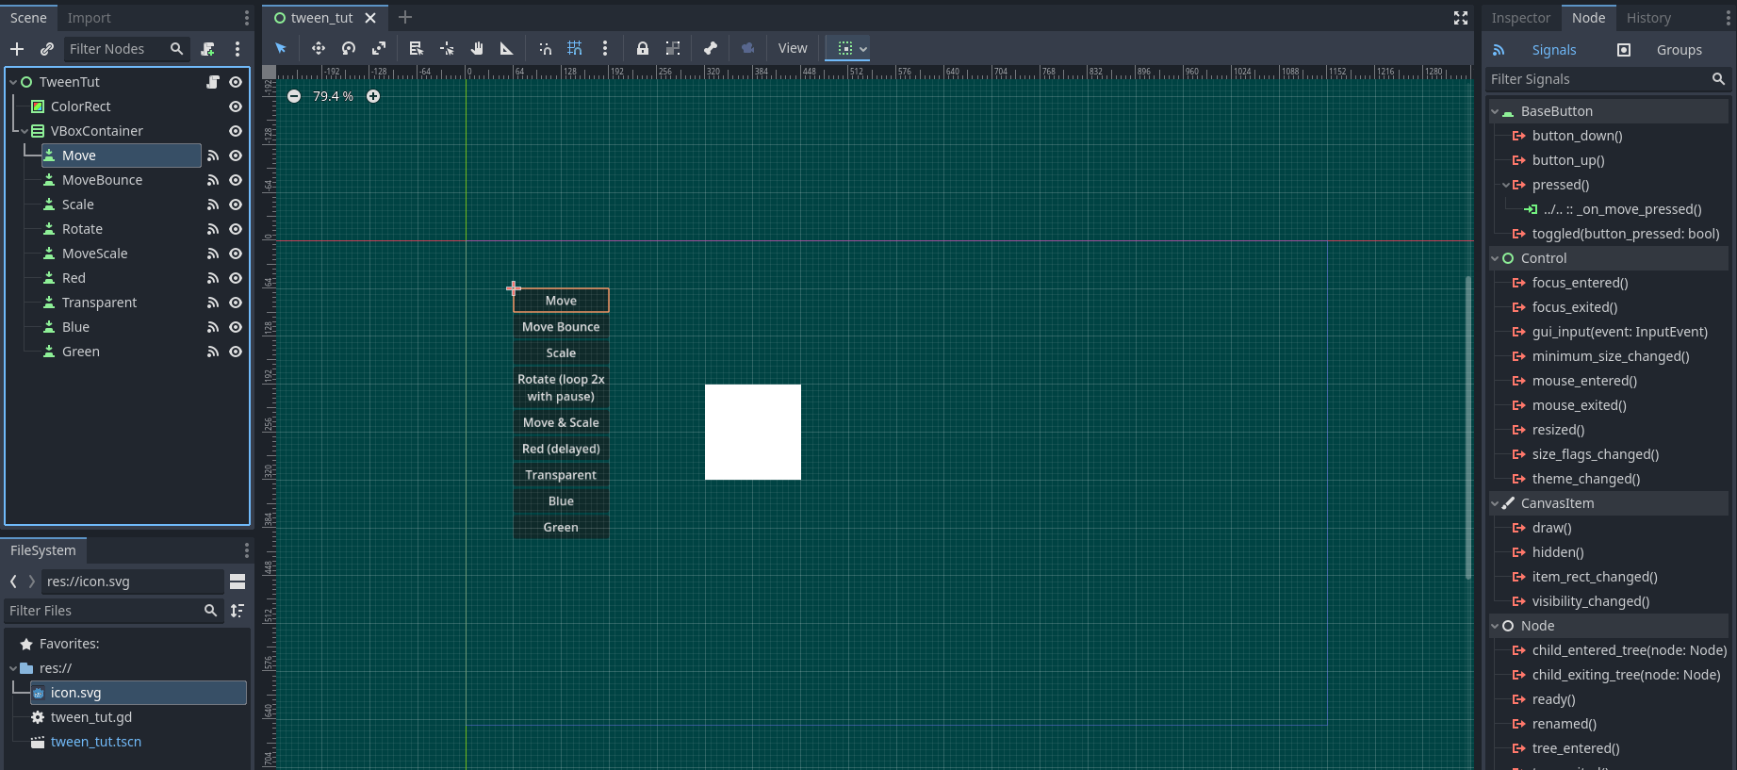Switch to the Import tab
This screenshot has height=770, width=1737.
pos(89,18)
